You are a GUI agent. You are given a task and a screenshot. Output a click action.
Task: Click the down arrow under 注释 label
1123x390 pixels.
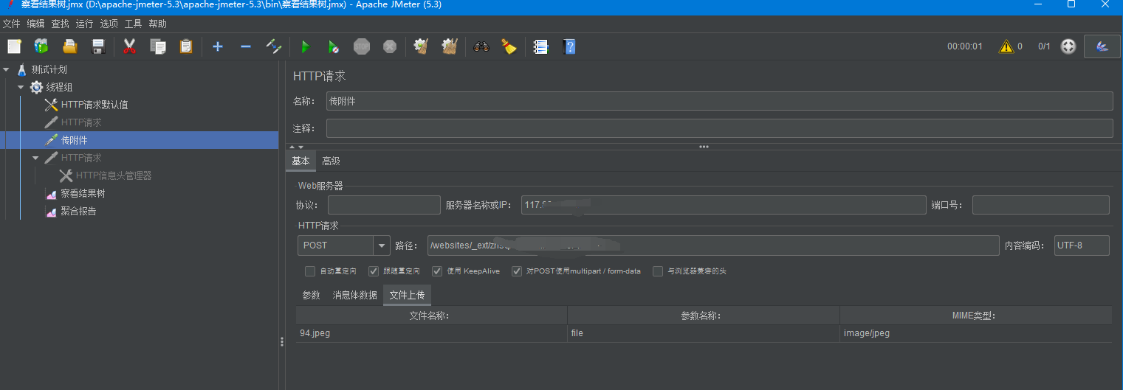[x=301, y=147]
